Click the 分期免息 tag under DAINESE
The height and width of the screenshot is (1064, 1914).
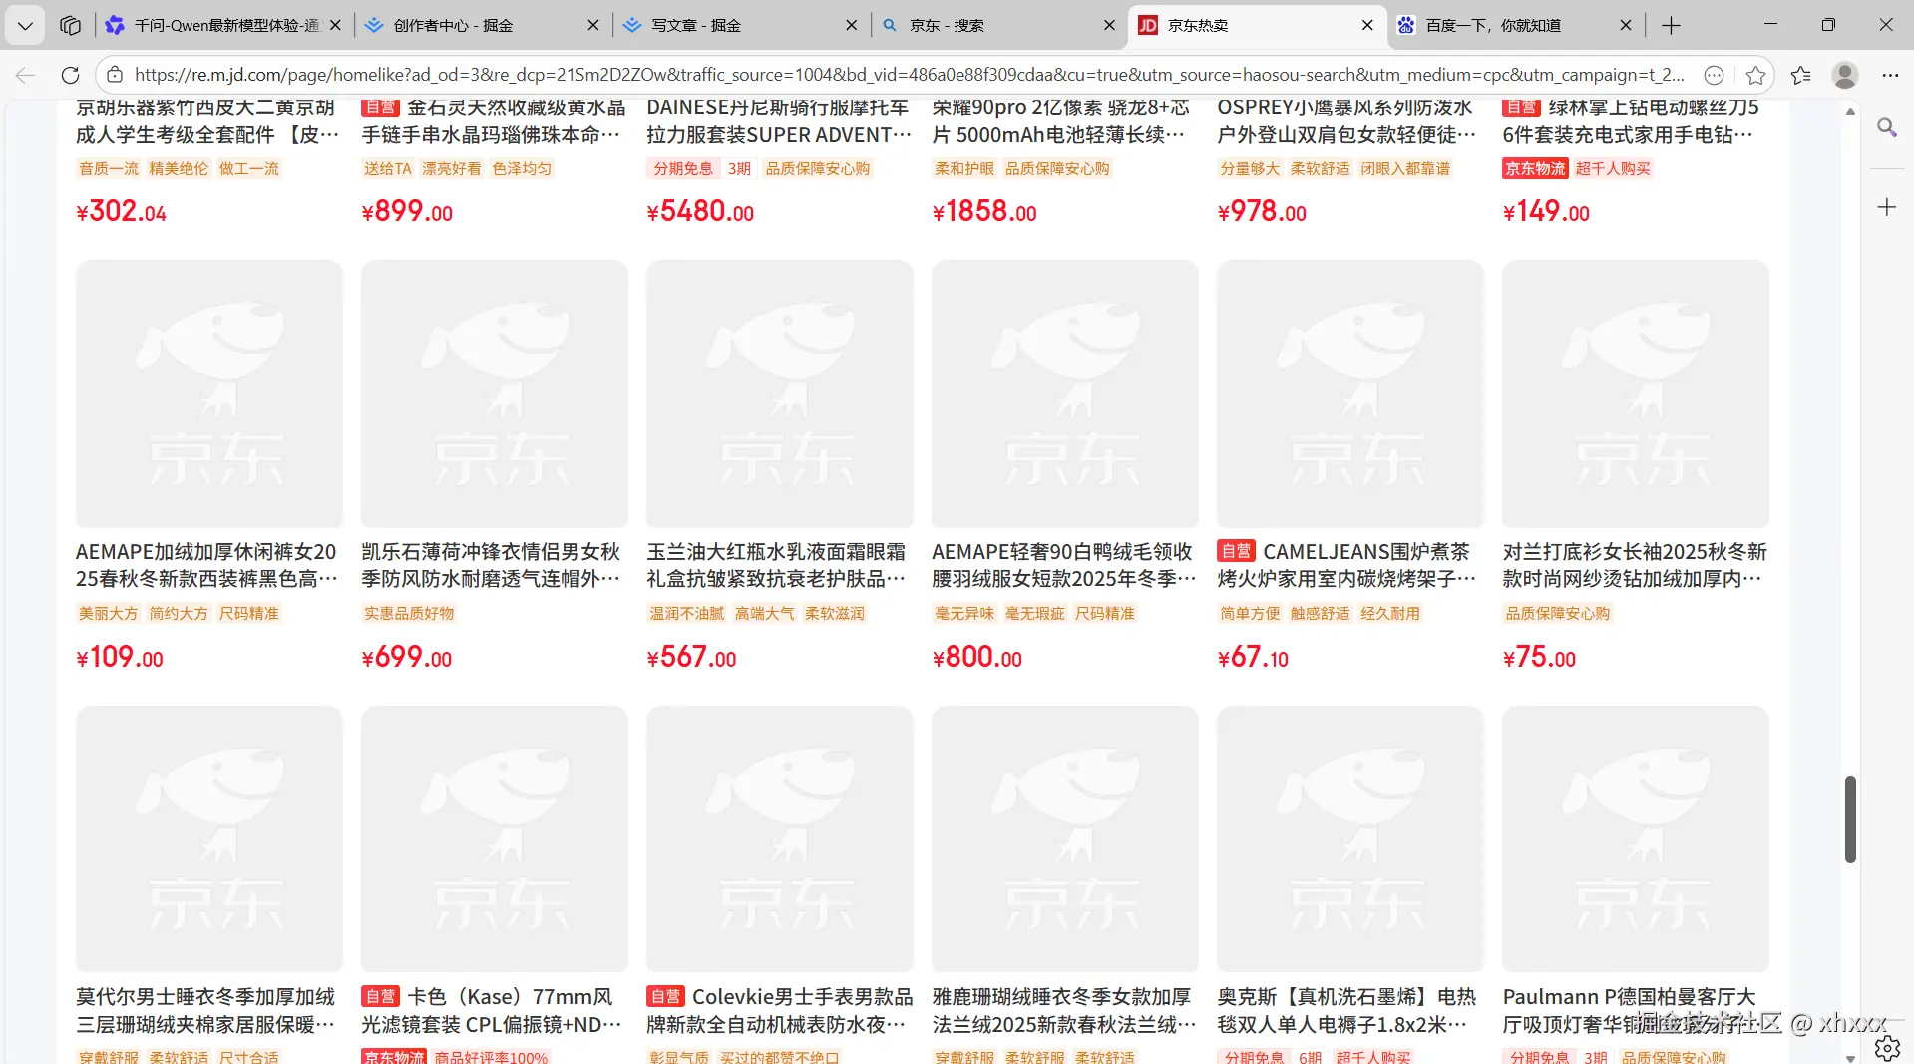[683, 168]
